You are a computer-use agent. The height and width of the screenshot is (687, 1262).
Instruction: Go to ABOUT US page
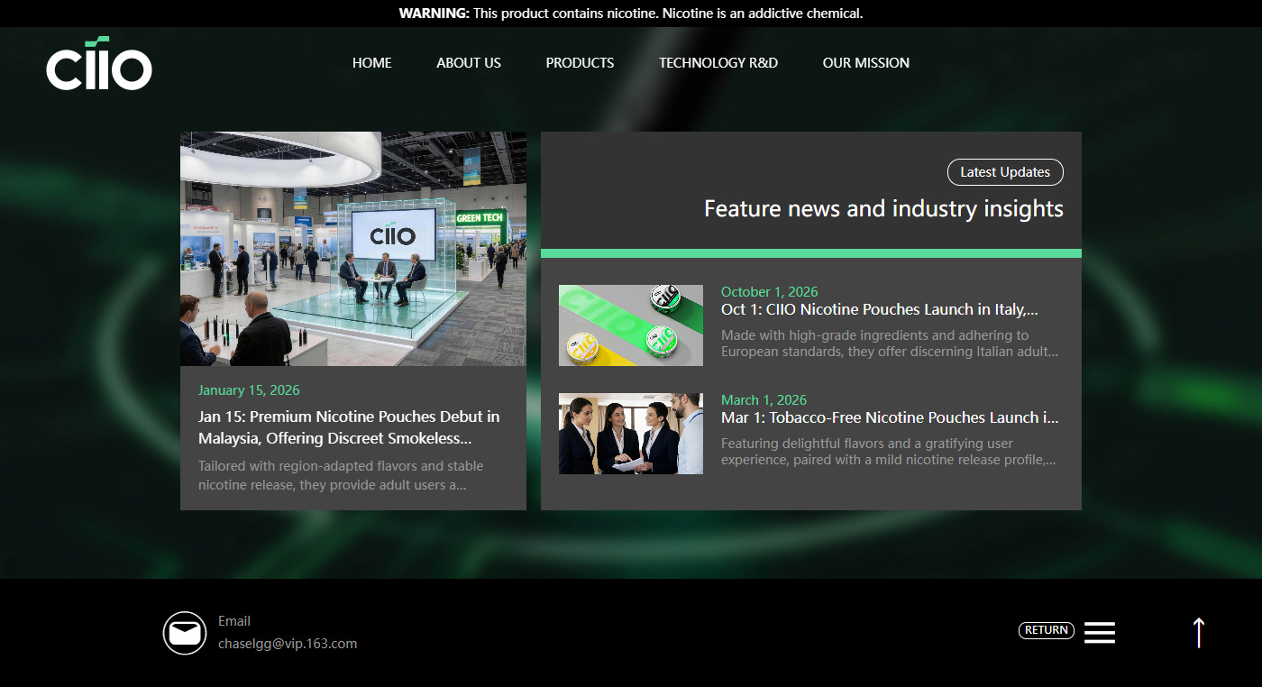click(468, 63)
